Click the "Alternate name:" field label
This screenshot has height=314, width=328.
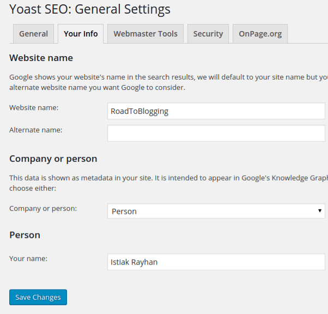pyautogui.click(x=36, y=130)
